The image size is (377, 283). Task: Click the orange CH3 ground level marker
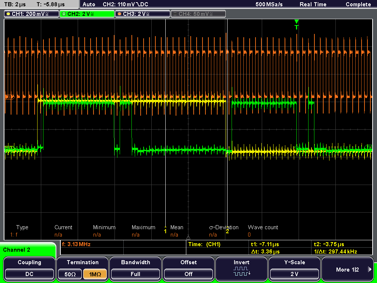[x=10, y=97]
